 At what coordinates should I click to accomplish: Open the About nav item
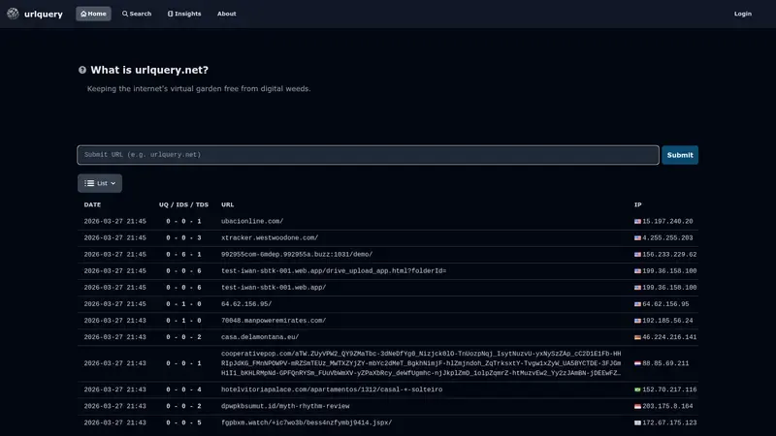[227, 14]
